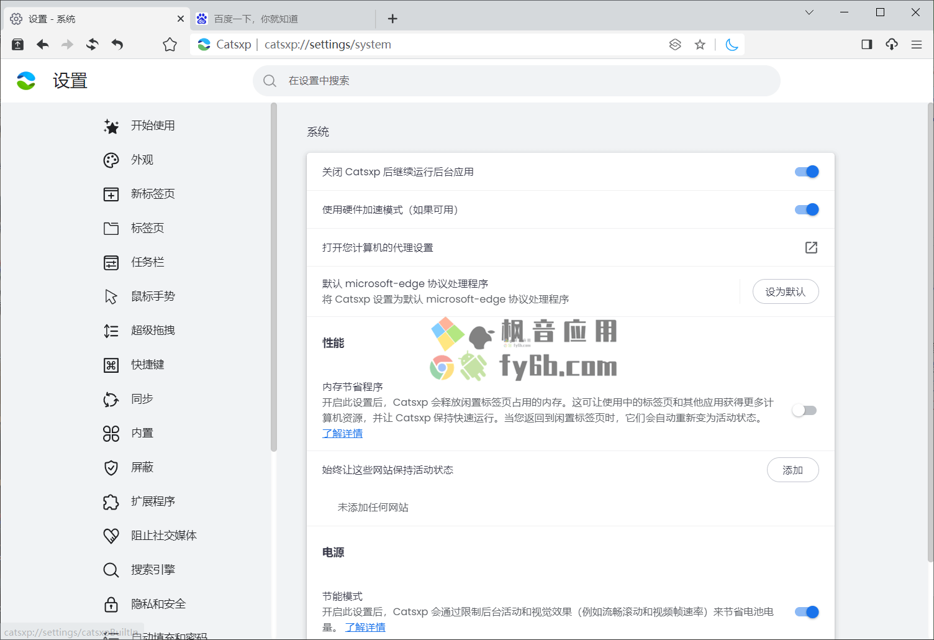Disable the 节能模式 switch
The height and width of the screenshot is (640, 934).
[x=807, y=612]
